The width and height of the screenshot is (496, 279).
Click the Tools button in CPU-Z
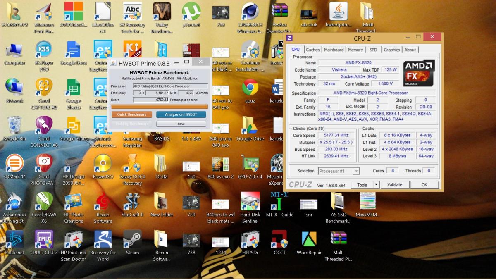pyautogui.click(x=362, y=185)
